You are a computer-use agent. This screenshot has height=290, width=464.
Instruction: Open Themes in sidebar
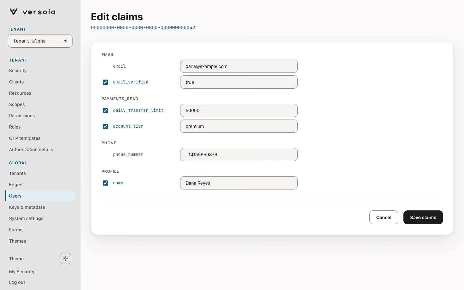click(40, 241)
